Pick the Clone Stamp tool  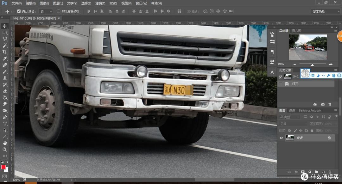tap(5, 78)
